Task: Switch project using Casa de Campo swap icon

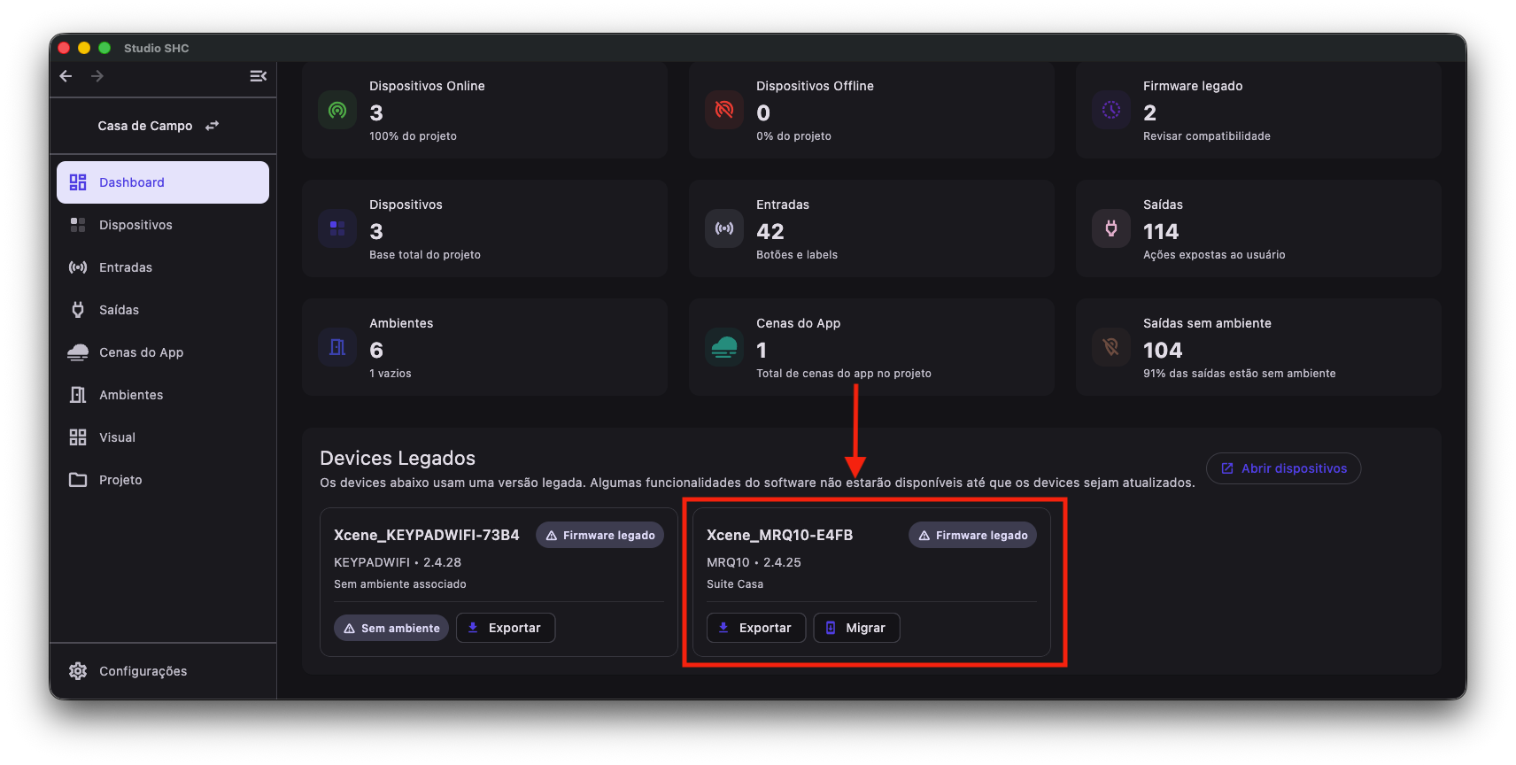Action: (x=212, y=126)
